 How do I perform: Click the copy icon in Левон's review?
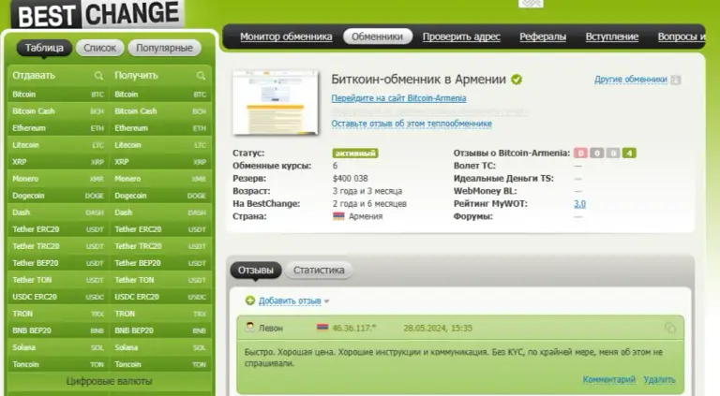pos(670,328)
